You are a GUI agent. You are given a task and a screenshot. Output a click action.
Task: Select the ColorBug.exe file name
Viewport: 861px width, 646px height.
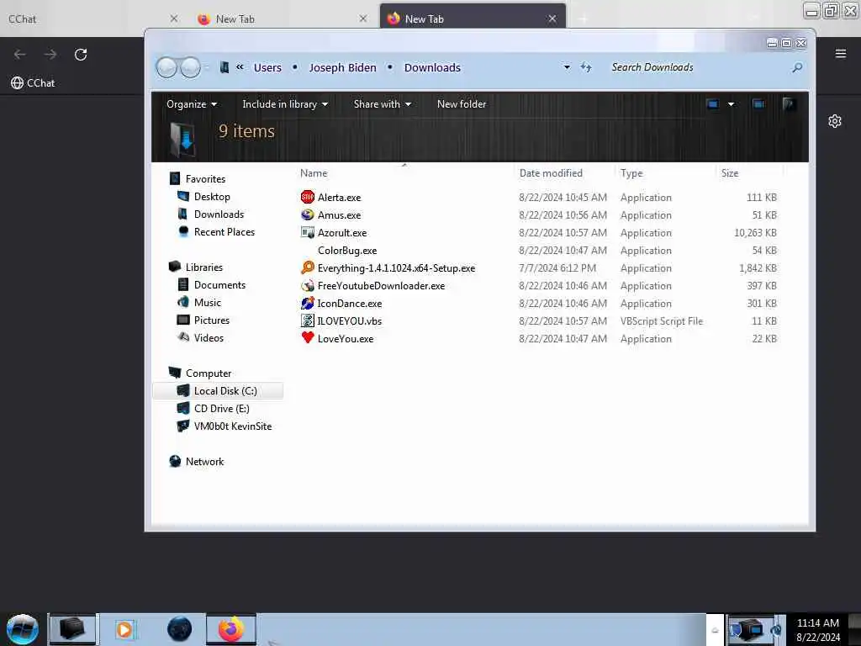click(x=347, y=250)
